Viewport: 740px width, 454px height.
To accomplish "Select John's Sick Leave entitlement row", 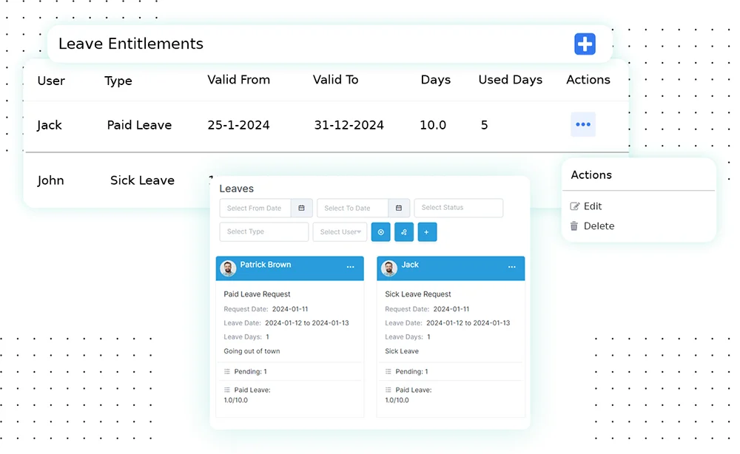I will [111, 180].
